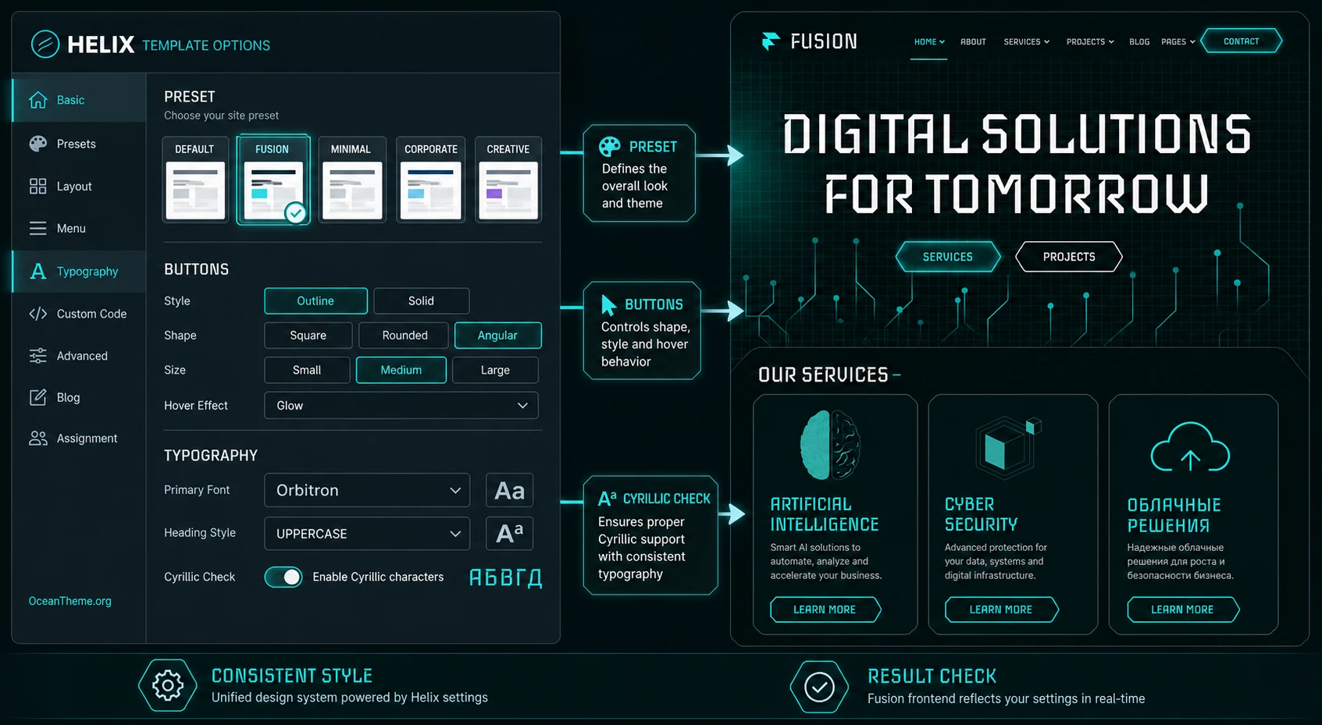The image size is (1322, 725).
Task: Click the Assignment users icon in sidebar
Action: 37,438
